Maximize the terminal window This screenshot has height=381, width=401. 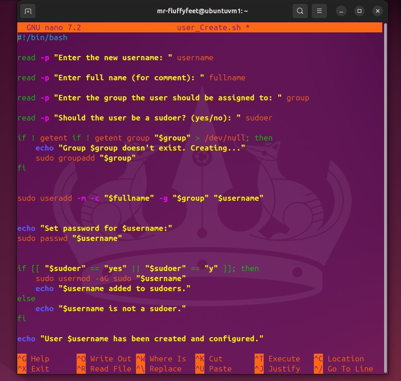(x=359, y=11)
